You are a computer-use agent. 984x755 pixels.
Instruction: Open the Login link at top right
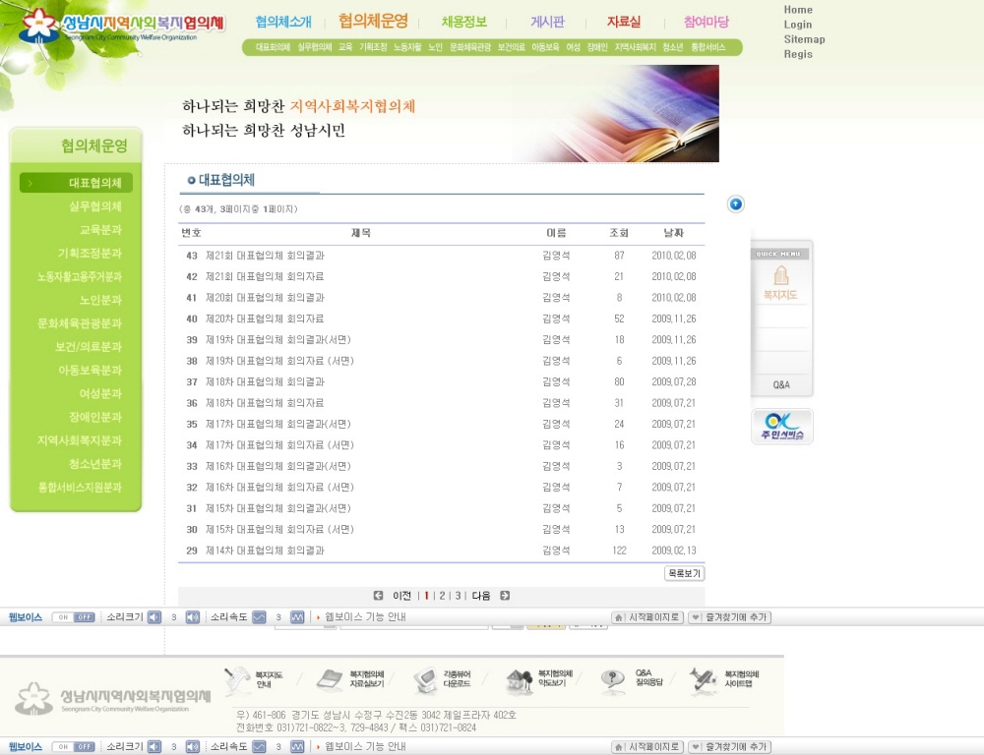(798, 25)
